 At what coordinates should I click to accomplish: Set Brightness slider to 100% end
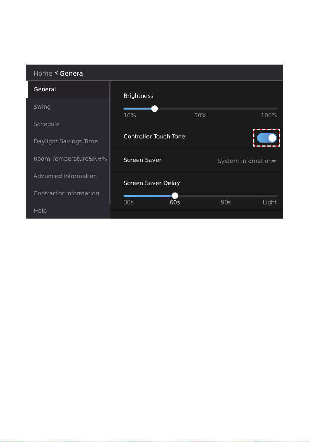(277, 109)
